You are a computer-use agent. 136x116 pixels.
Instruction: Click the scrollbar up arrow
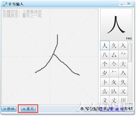click(130, 42)
